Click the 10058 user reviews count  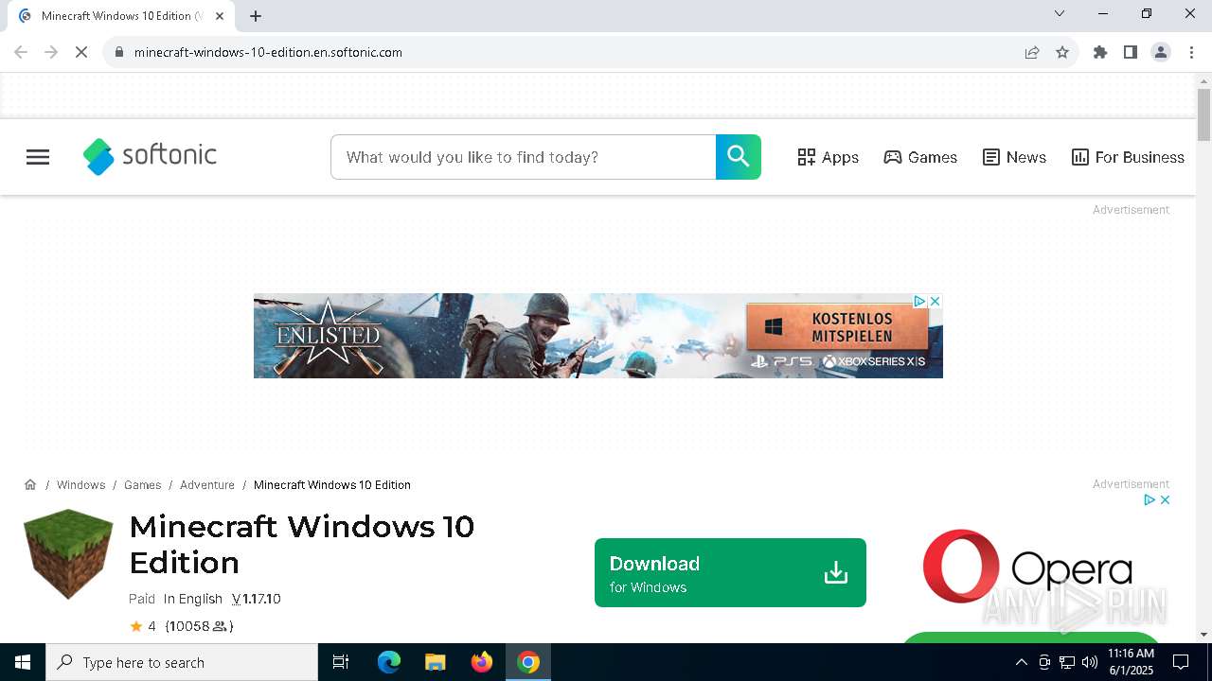click(199, 626)
